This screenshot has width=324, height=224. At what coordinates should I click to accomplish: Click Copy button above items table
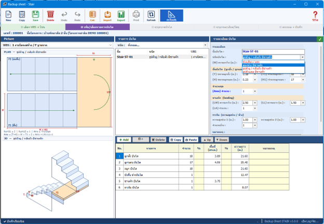176,140
